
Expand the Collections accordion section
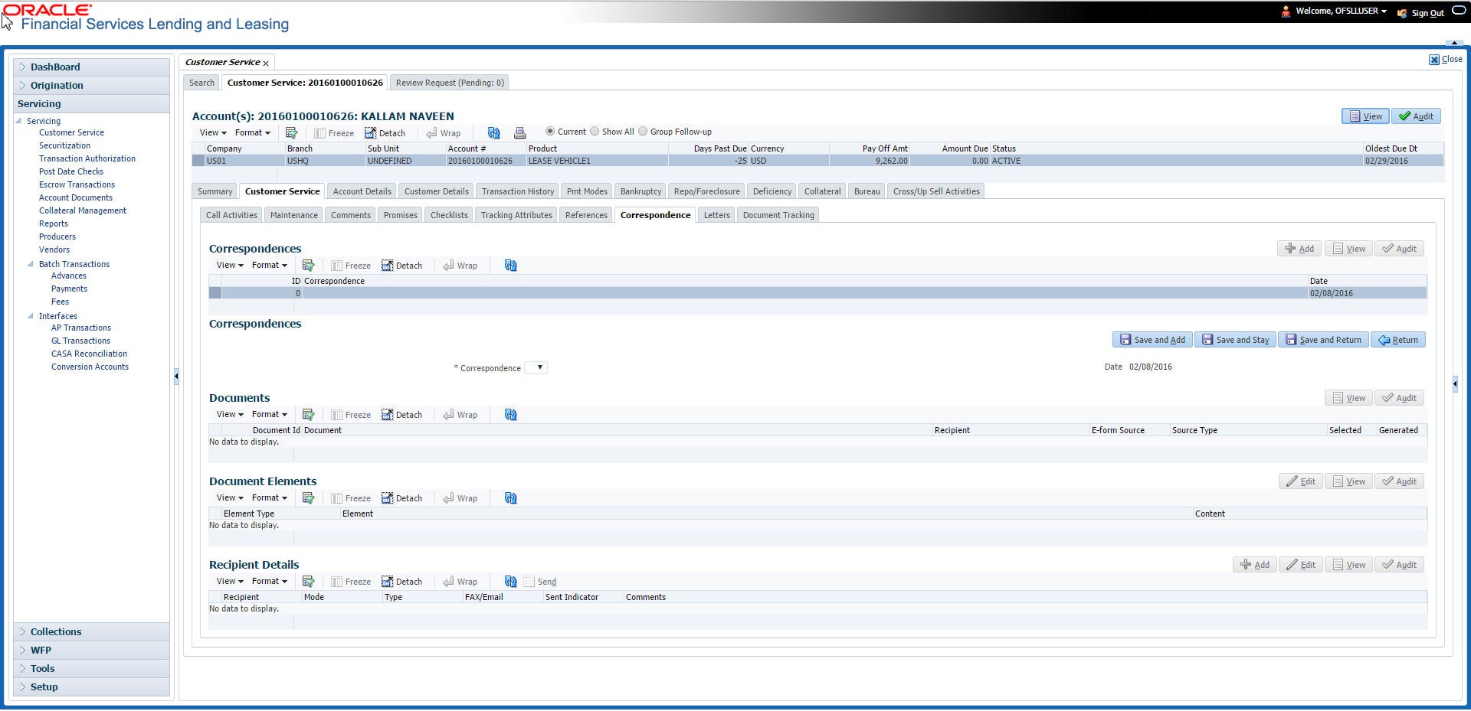point(91,632)
